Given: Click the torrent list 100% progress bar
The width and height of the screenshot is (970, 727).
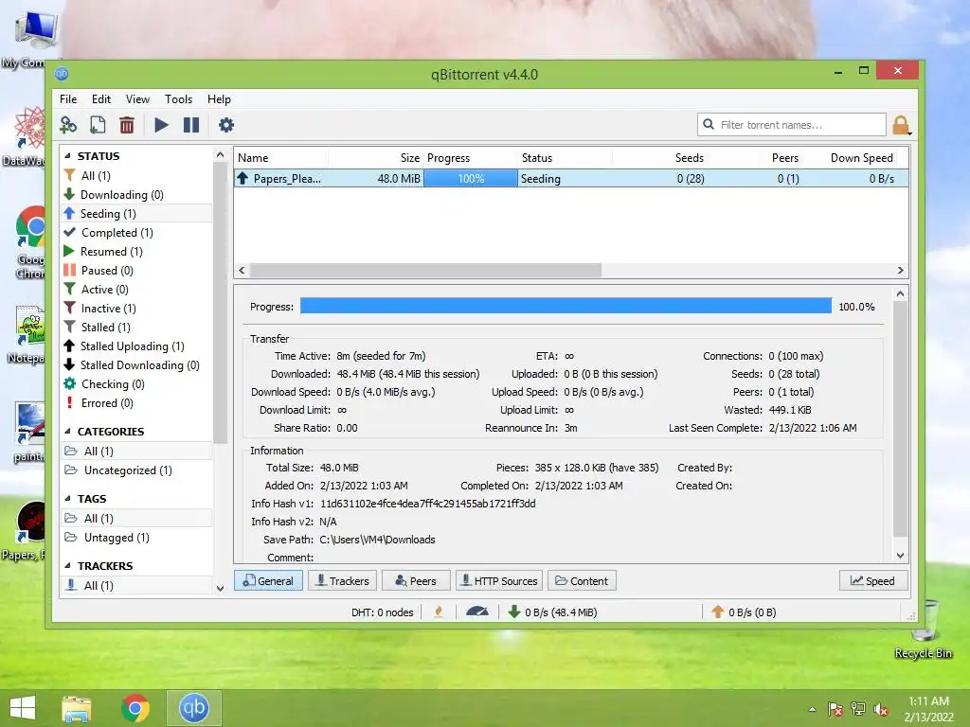Looking at the screenshot, I should click(470, 179).
